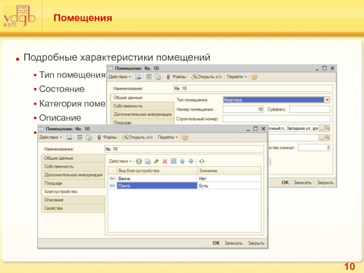Click Номер помещения field with 10

click(243, 109)
